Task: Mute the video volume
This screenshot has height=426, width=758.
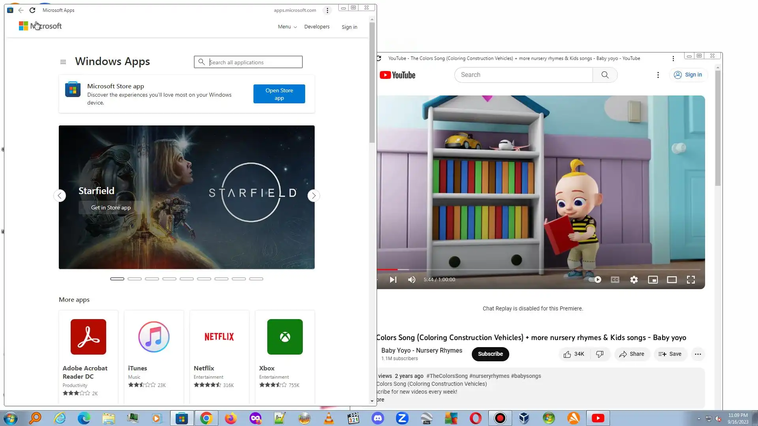Action: click(411, 280)
